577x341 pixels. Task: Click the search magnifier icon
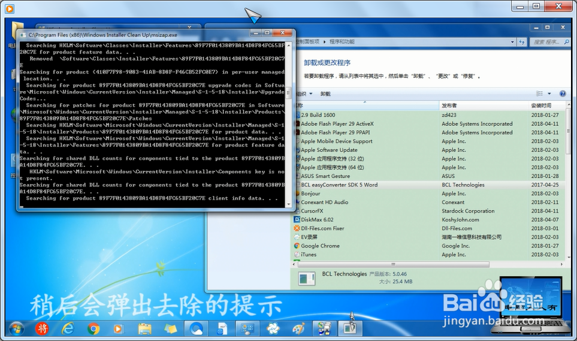566,42
